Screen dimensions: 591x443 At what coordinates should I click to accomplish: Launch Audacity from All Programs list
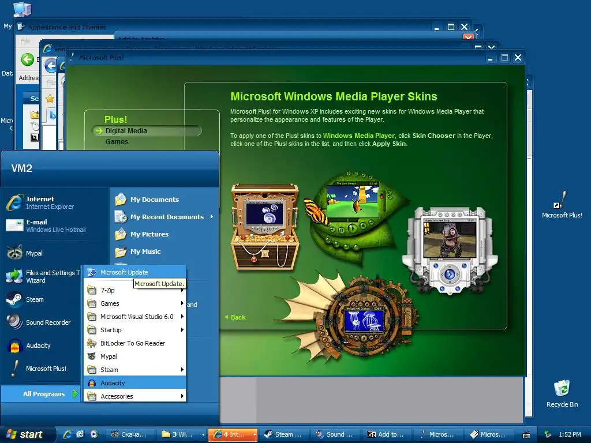pos(134,383)
